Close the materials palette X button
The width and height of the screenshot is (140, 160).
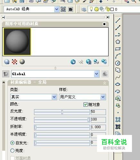(x=108, y=17)
